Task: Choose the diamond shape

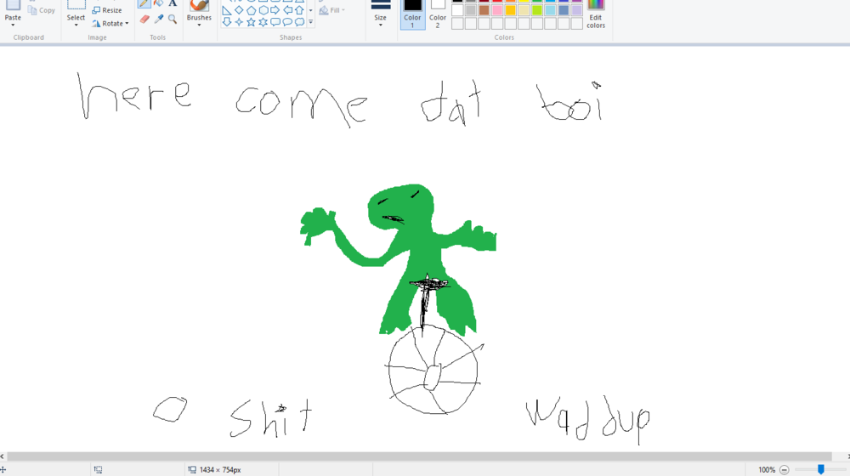Action: click(x=239, y=10)
